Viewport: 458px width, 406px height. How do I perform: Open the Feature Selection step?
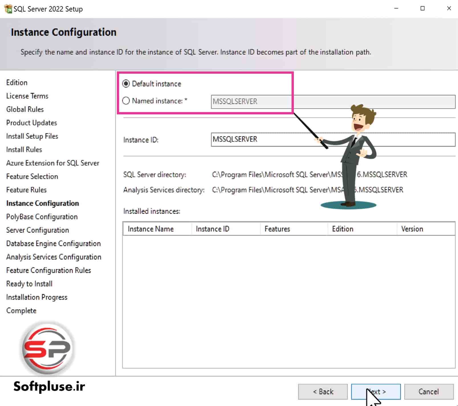point(32,176)
